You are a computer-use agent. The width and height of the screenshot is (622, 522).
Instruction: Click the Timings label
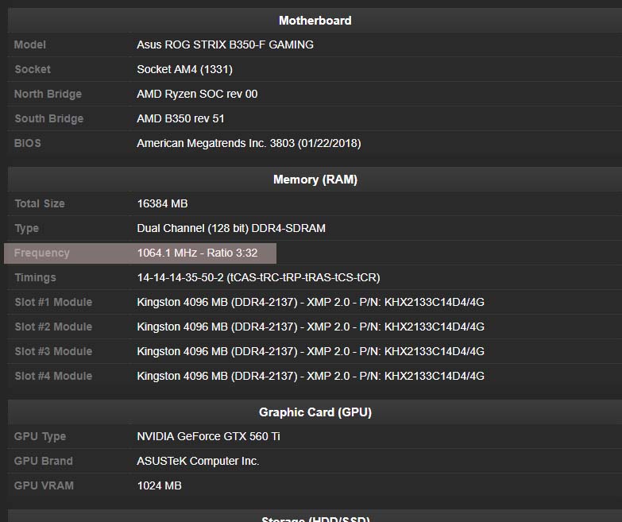coord(35,277)
